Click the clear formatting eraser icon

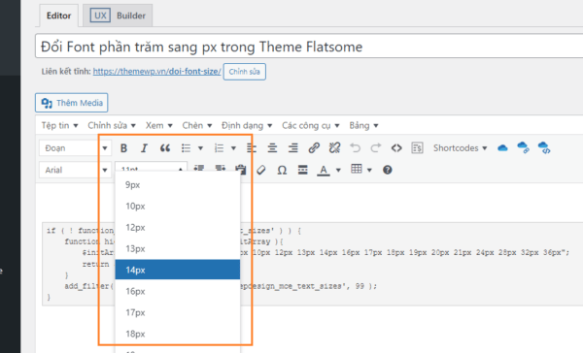pos(261,170)
